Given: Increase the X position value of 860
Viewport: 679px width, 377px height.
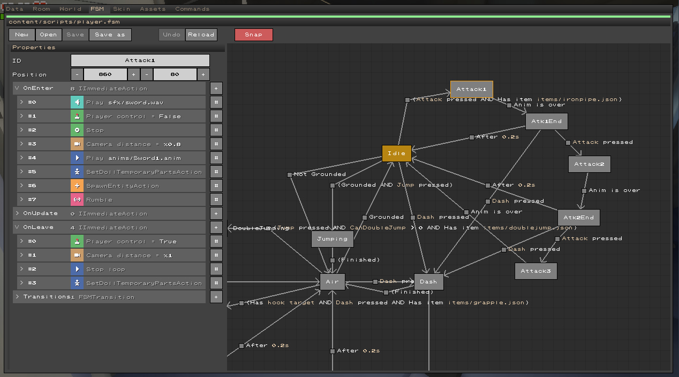Looking at the screenshot, I should coord(133,74).
